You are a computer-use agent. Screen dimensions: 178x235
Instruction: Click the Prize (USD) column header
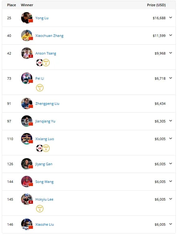tap(156, 5)
